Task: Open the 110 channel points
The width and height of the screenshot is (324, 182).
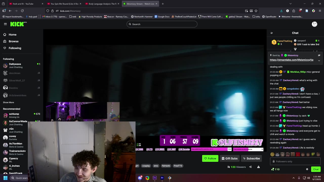Action: [275, 169]
